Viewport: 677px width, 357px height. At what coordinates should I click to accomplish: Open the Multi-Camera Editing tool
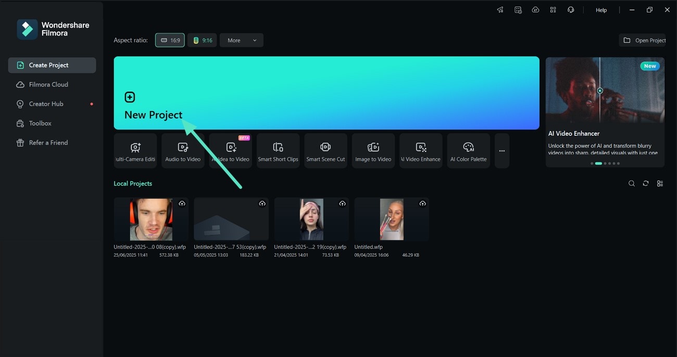click(x=135, y=150)
